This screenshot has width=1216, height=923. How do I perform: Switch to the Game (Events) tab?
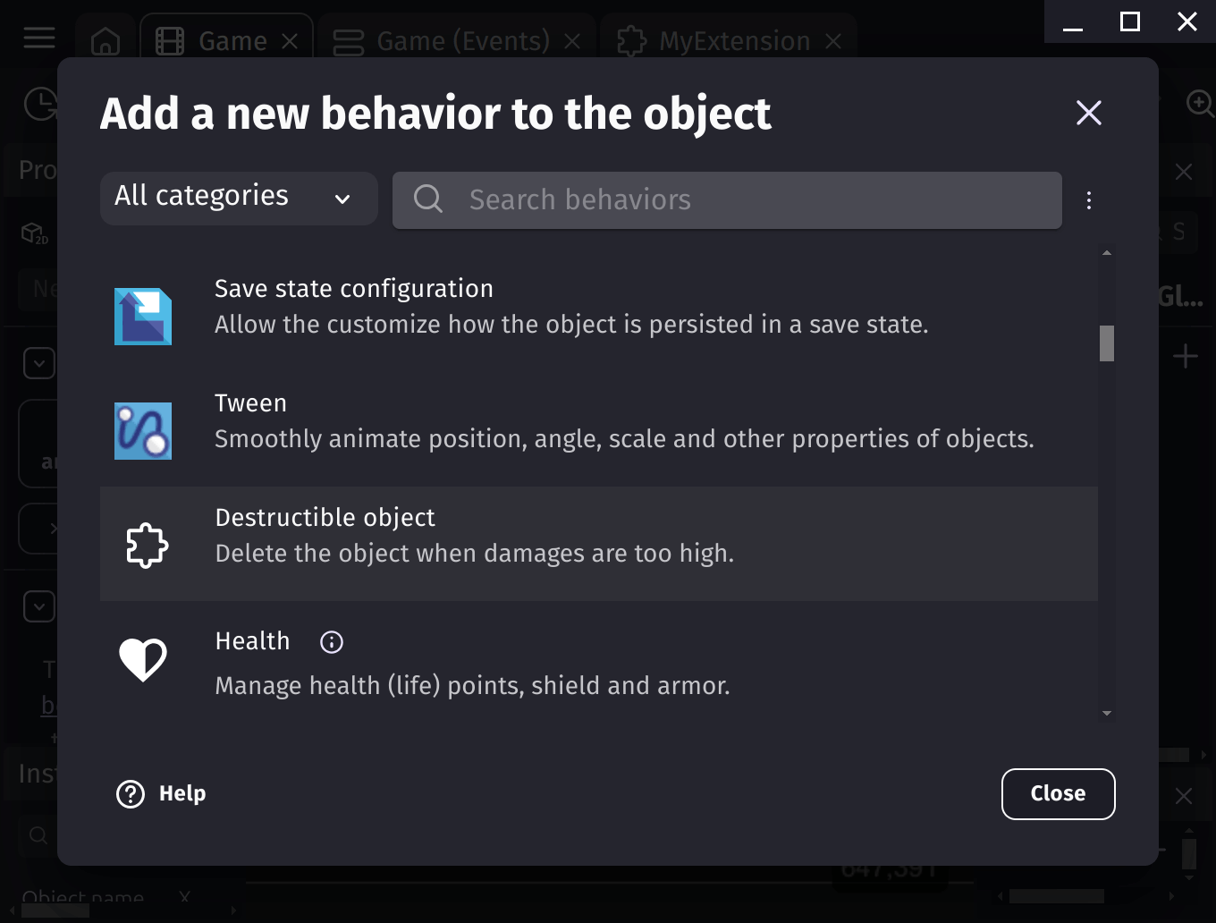tap(457, 40)
